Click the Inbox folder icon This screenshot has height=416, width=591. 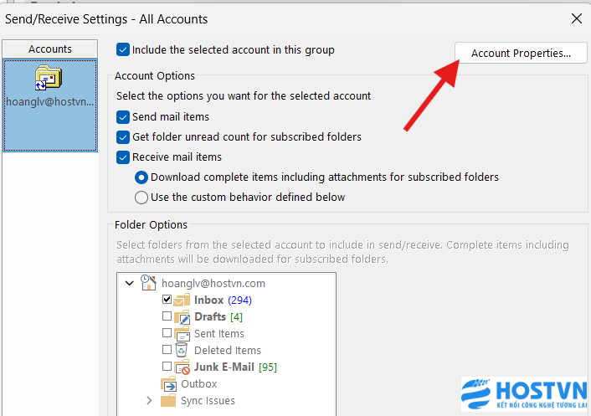pos(182,300)
